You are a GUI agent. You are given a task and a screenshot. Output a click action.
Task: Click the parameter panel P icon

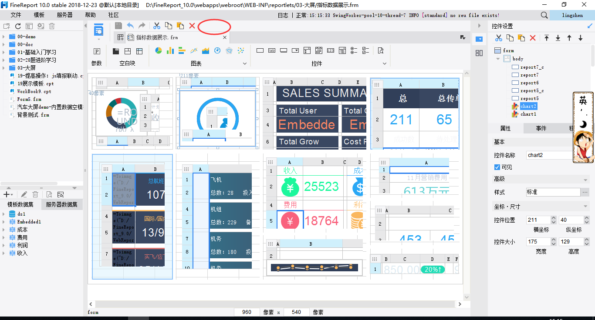pyautogui.click(x=97, y=51)
